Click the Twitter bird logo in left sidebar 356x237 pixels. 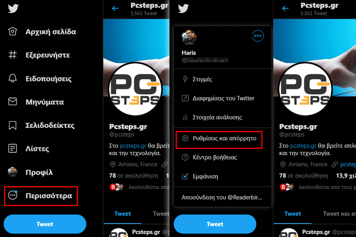[x=13, y=9]
